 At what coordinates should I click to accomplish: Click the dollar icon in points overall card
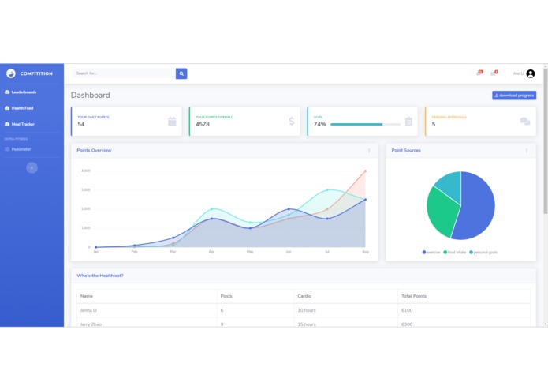(x=292, y=122)
